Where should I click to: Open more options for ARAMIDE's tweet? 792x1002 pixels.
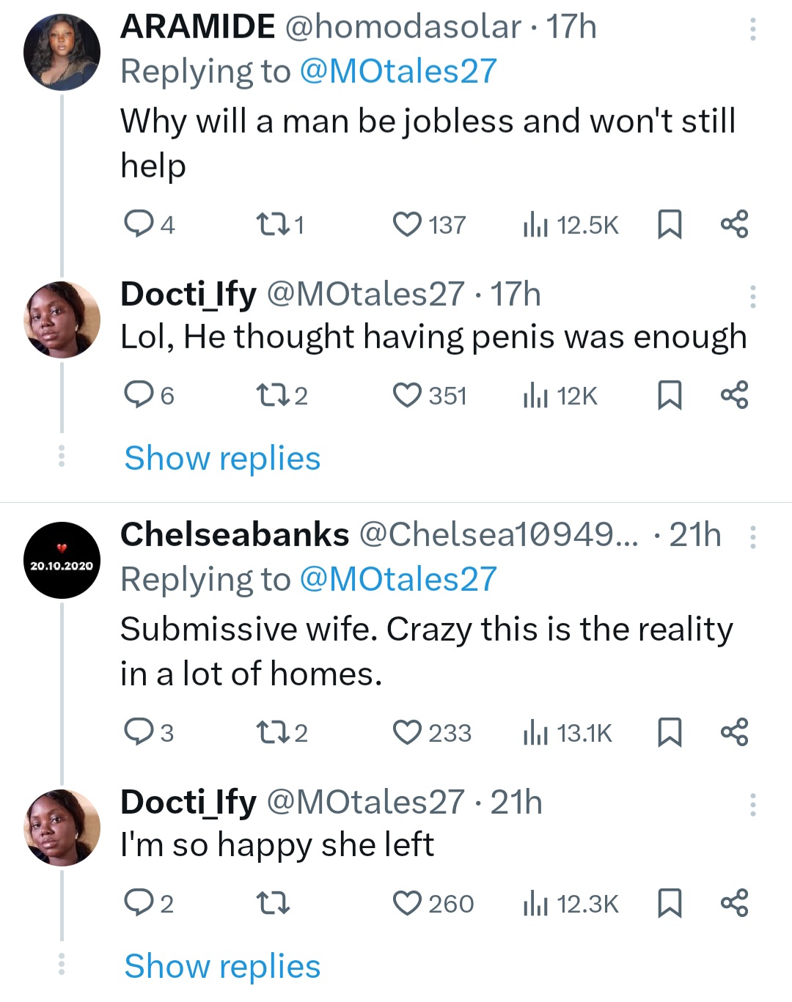point(752,29)
